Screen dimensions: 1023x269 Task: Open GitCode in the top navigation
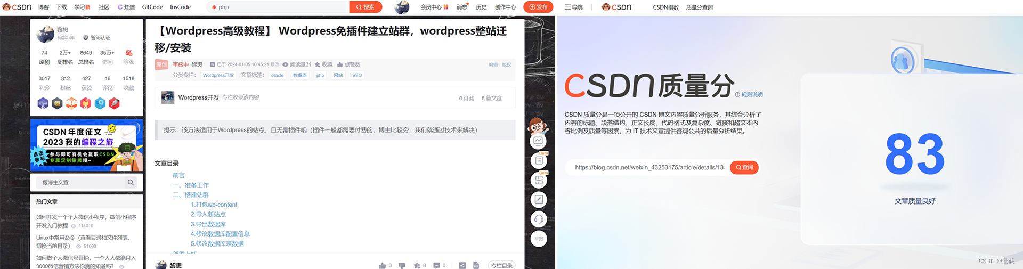tap(152, 7)
